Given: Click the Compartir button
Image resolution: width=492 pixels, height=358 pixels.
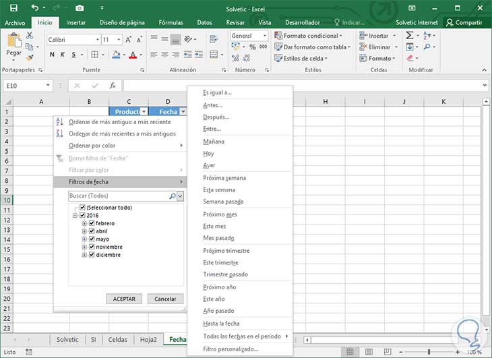Looking at the screenshot, I should [464, 22].
